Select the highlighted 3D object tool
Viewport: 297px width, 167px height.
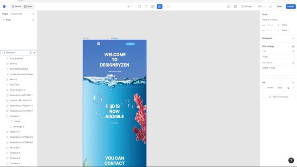160,6
